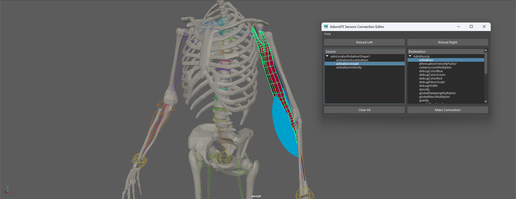Image resolution: width=516 pixels, height=199 pixels.
Task: Maximize the Sensors Connection Editor window
Action: [471, 26]
